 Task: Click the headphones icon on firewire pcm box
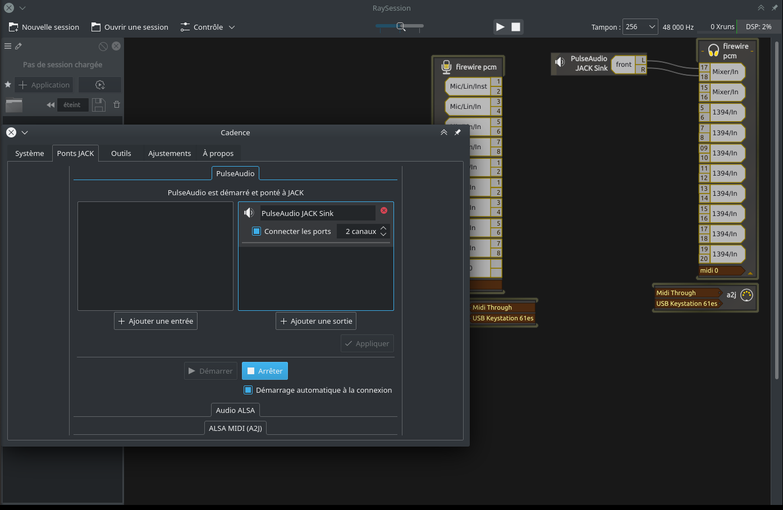713,51
